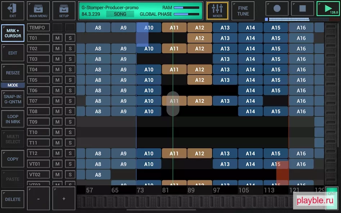Jump to bar 97 on timeline ruler

pos(216,190)
